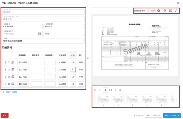Select page 3 thumbnail
Image resolution: width=183 pixels, height=119 pixels.
pos(132,100)
